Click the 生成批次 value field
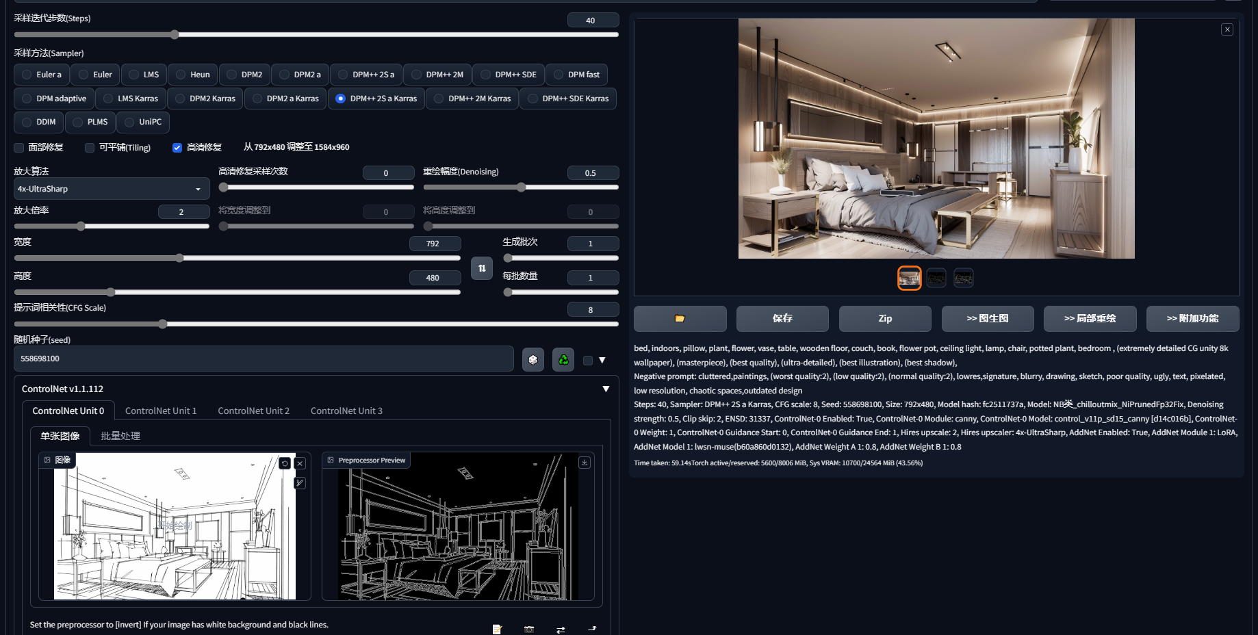This screenshot has width=1258, height=635. click(x=593, y=244)
